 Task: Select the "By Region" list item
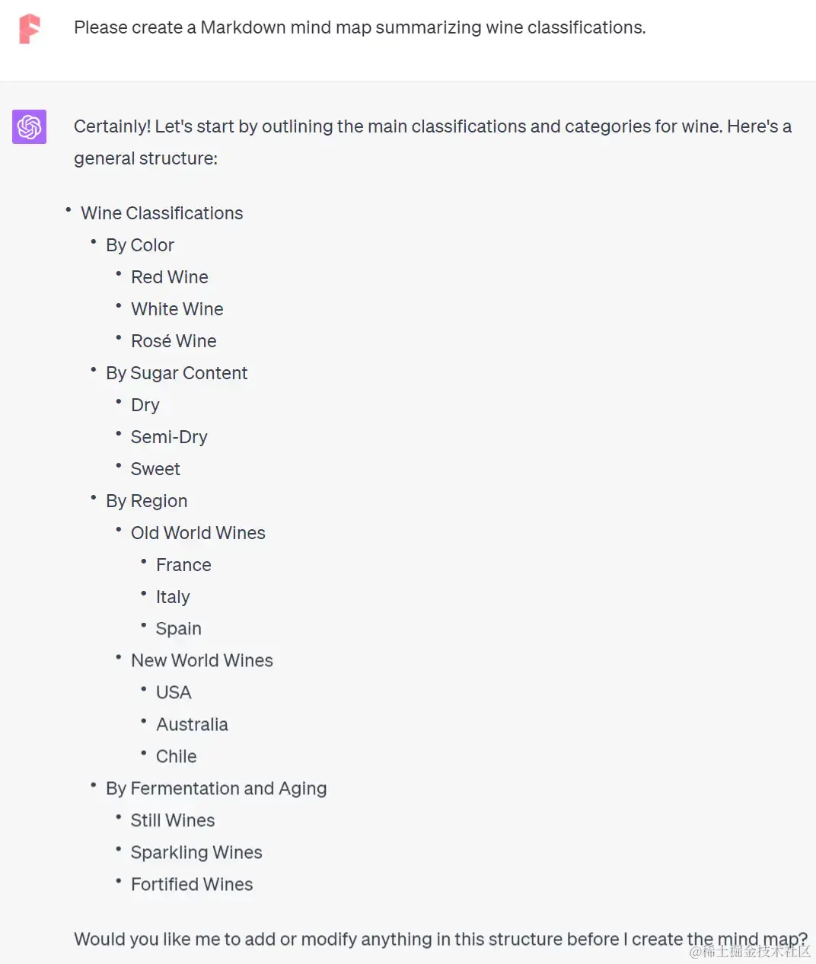click(x=146, y=501)
